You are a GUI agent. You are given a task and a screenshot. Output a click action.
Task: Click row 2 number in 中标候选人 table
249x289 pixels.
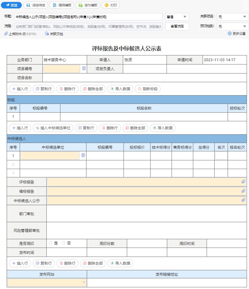click(x=13, y=164)
